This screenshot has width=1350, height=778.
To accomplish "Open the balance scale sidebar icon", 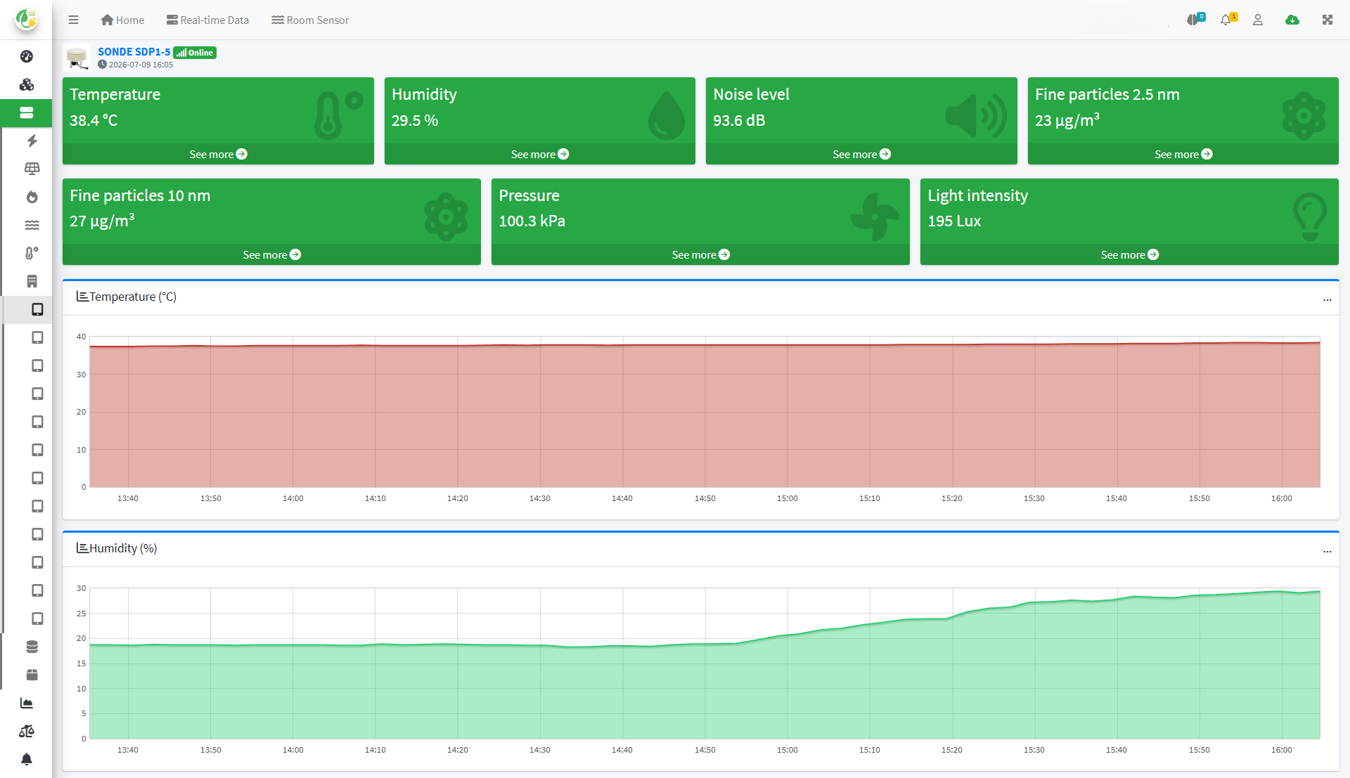I will click(27, 731).
